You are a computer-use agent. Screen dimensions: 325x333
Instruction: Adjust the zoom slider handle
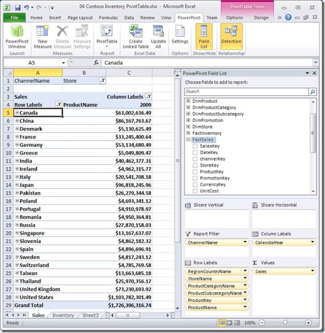[285, 323]
